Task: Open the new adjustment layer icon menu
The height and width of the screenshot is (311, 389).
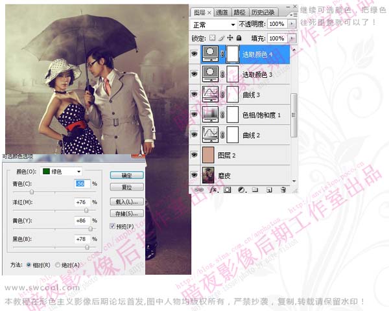Action: pyautogui.click(x=241, y=190)
